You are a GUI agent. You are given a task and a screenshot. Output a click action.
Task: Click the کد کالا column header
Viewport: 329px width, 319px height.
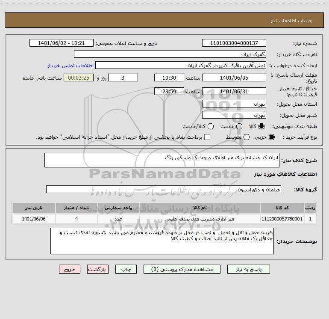click(282, 208)
